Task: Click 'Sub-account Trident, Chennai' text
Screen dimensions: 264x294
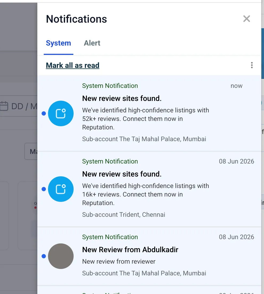Action: click(123, 214)
